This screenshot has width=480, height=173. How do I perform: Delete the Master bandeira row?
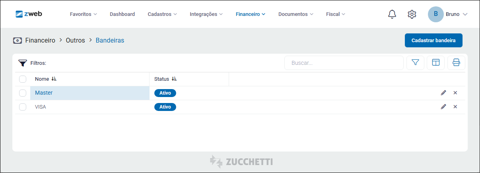455,93
